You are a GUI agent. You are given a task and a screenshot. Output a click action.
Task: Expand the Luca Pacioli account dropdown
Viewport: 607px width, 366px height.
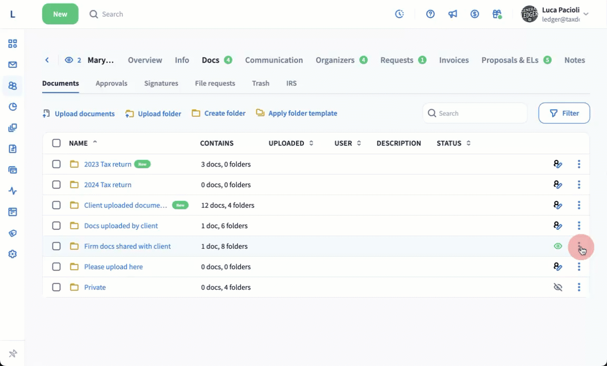[x=586, y=14]
